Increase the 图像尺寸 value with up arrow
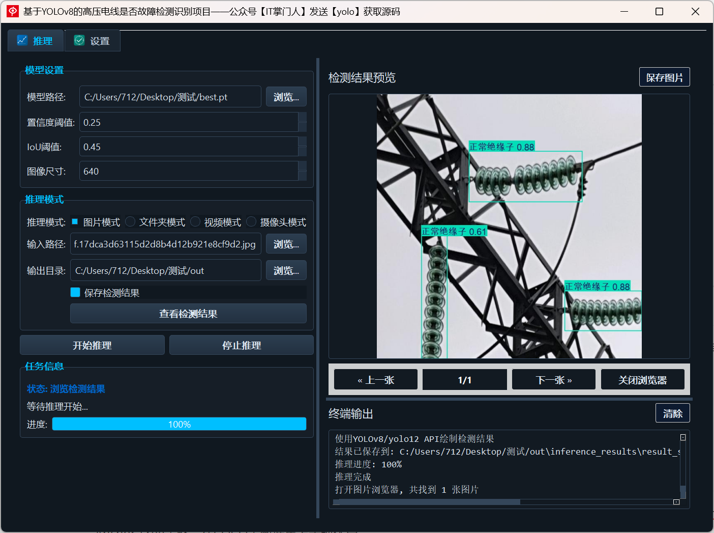This screenshot has width=714, height=533. coord(302,166)
